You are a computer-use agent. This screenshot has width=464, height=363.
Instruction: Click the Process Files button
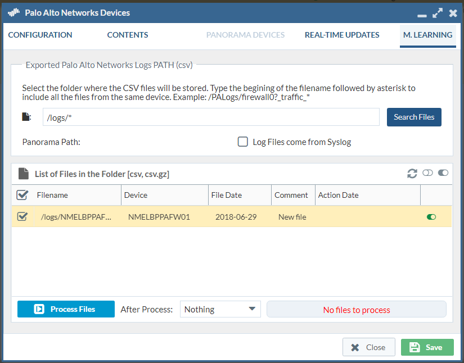click(x=66, y=309)
